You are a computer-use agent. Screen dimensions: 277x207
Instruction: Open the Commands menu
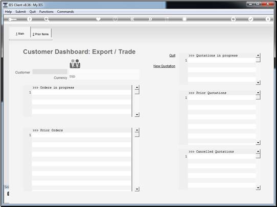(65, 12)
